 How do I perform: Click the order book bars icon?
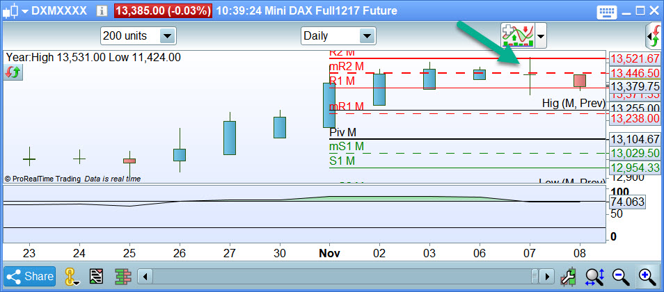[123, 277]
